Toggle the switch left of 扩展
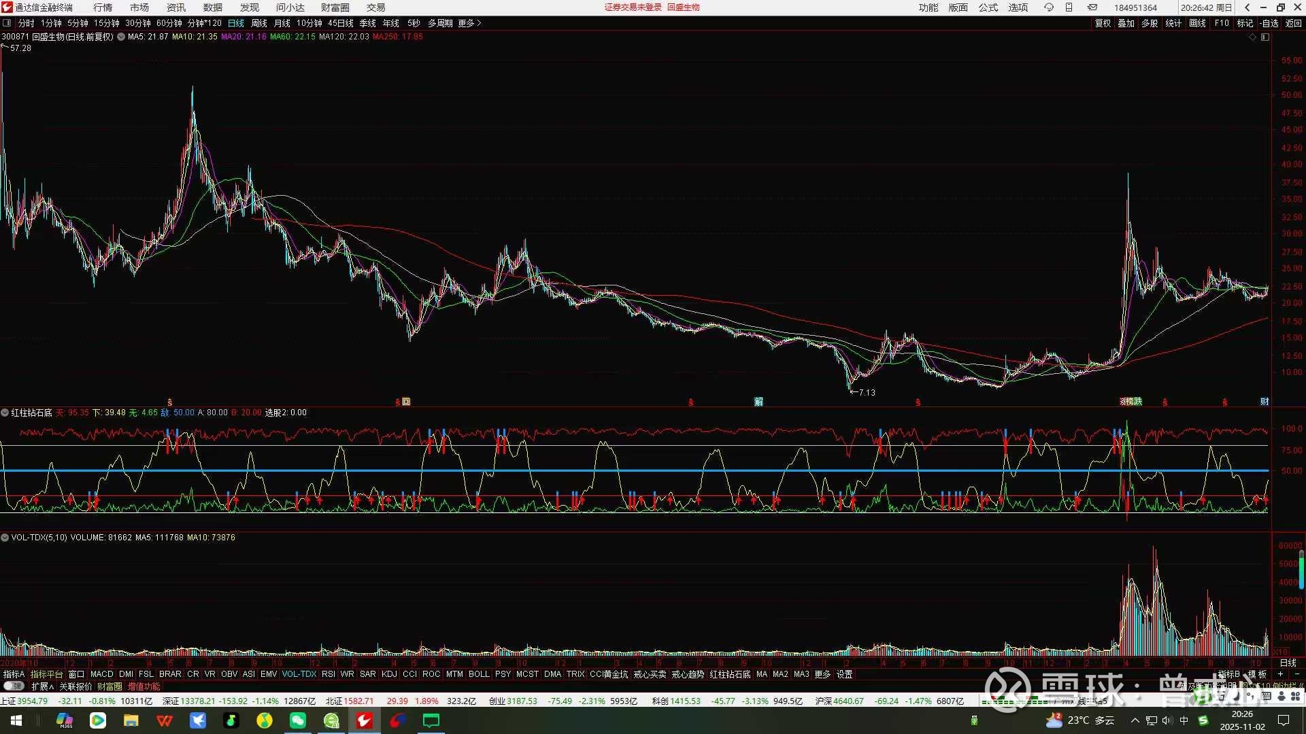 point(14,686)
